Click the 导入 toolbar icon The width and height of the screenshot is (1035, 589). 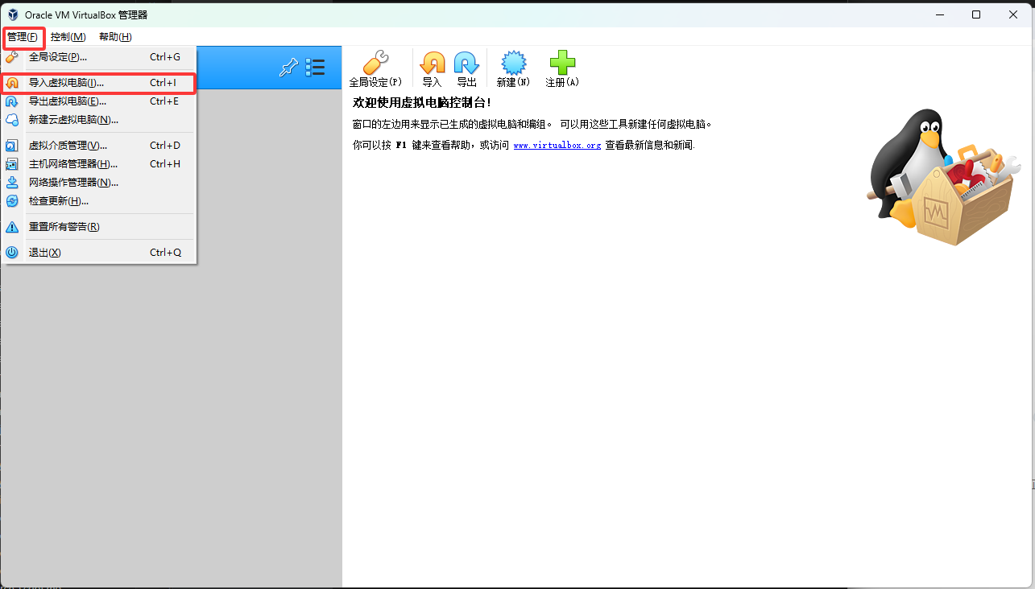tap(433, 64)
